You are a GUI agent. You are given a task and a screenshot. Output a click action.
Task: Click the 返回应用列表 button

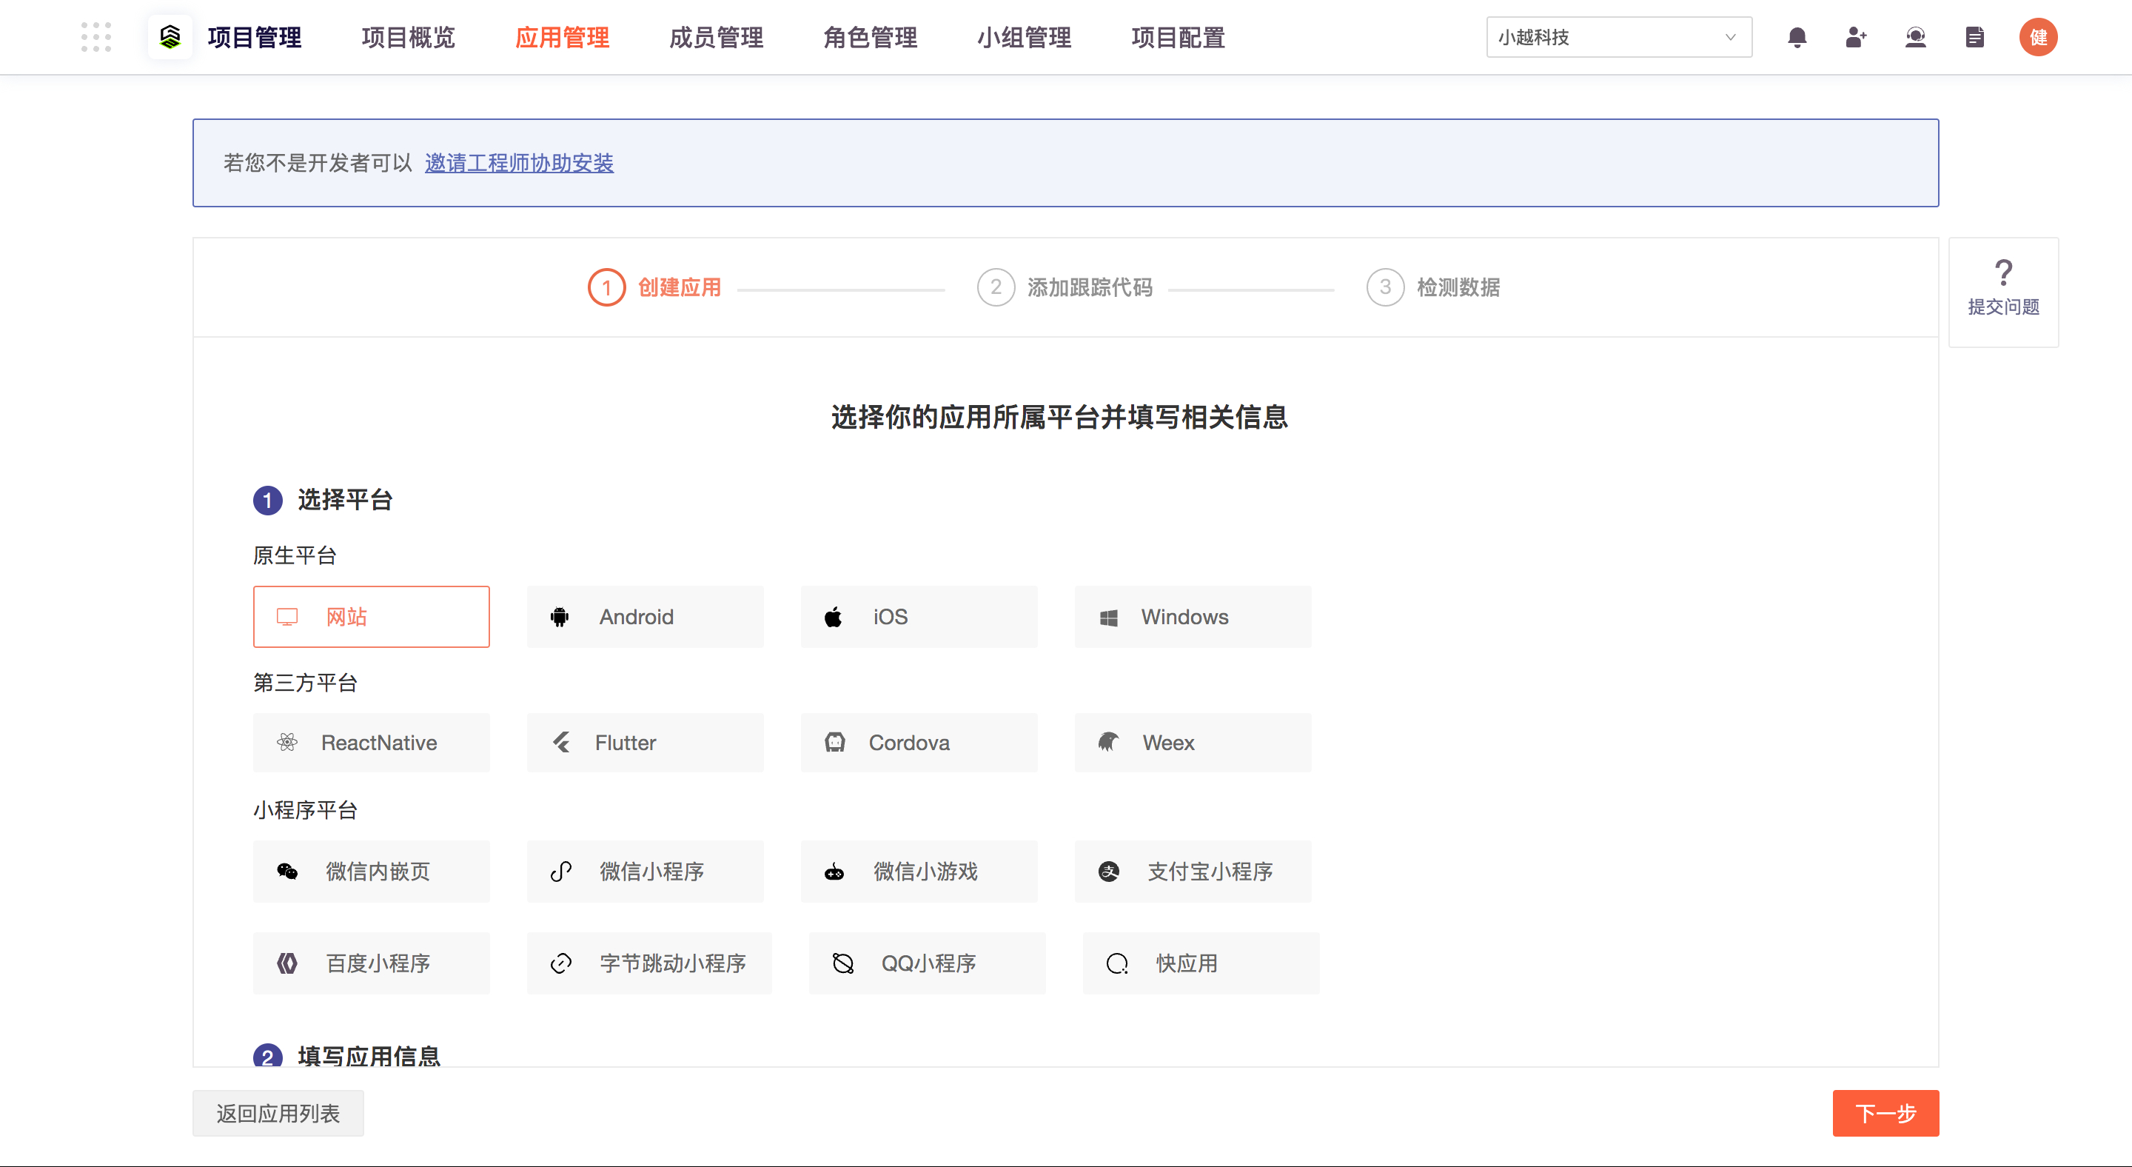(x=278, y=1113)
